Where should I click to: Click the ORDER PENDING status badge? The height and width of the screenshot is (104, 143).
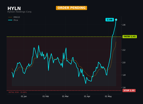click(x=71, y=8)
